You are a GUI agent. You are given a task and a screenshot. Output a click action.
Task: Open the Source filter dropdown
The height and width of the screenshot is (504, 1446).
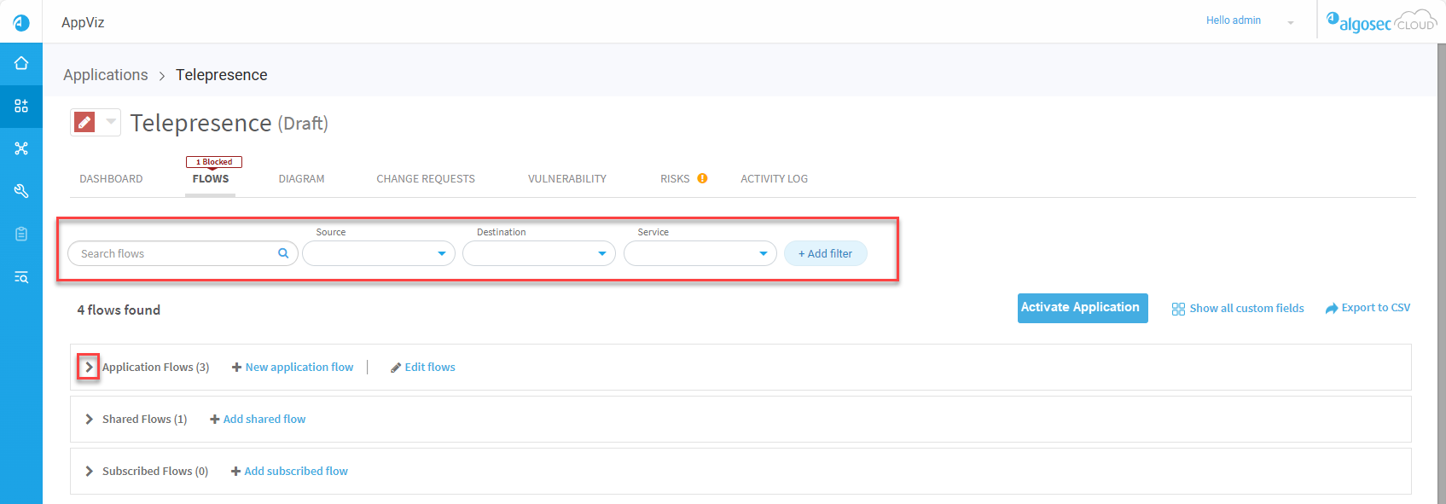point(378,253)
